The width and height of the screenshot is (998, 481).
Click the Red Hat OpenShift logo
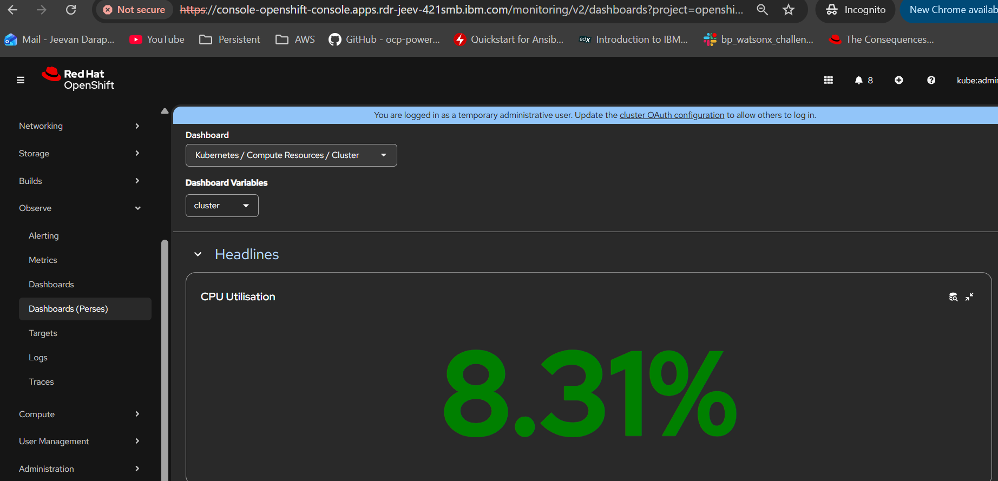pos(78,79)
